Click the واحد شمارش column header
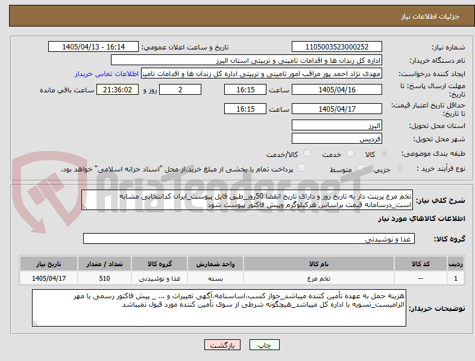475x361 pixels. click(215, 264)
